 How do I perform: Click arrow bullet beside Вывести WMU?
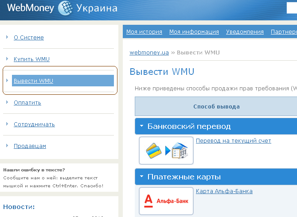pos(7,81)
